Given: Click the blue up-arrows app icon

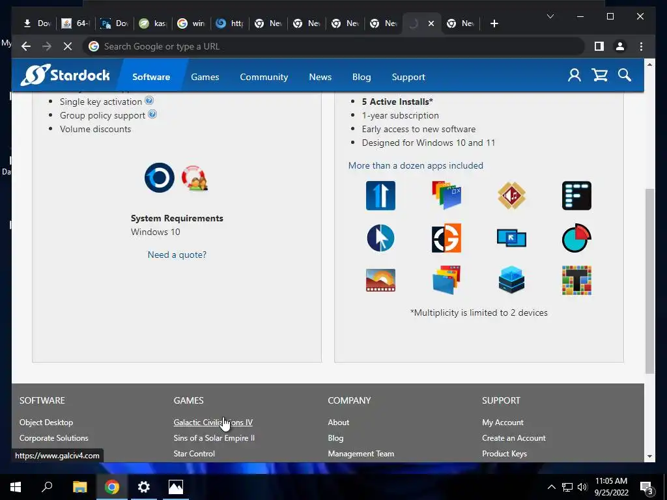Looking at the screenshot, I should click(380, 195).
